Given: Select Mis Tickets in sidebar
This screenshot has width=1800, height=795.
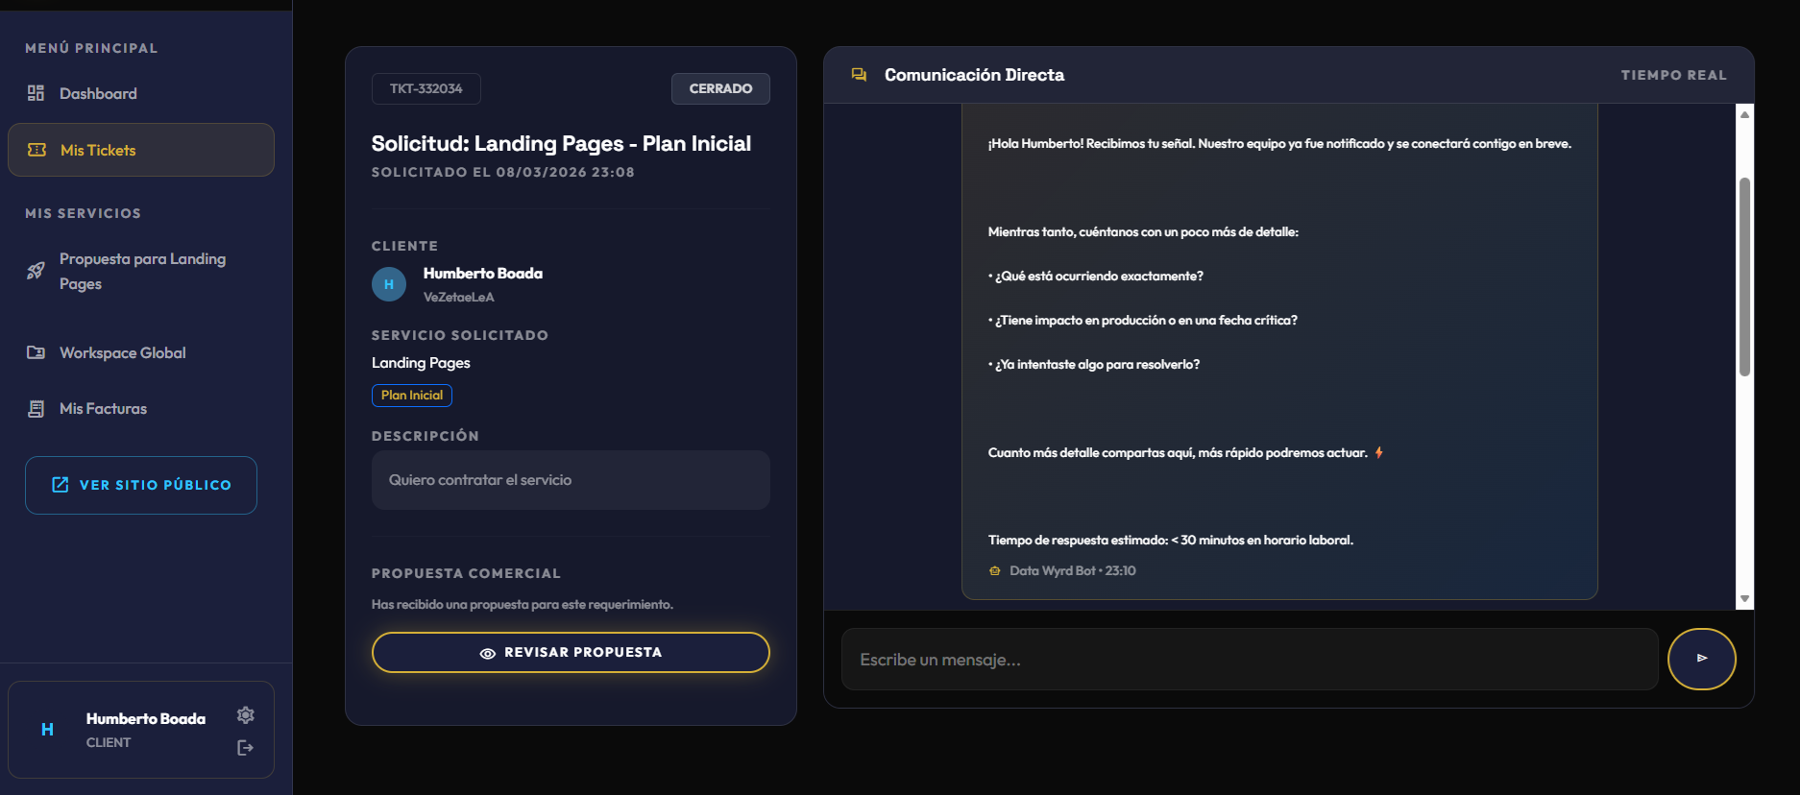Looking at the screenshot, I should click(140, 150).
